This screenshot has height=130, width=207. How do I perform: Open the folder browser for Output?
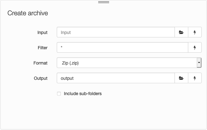181,78
